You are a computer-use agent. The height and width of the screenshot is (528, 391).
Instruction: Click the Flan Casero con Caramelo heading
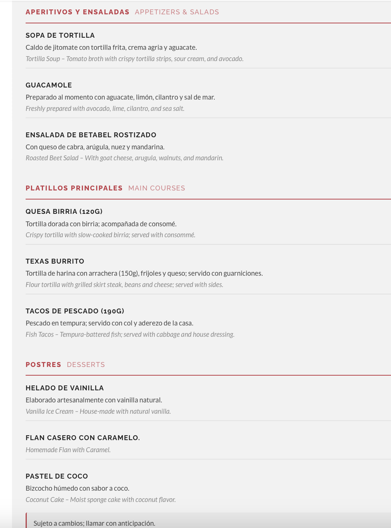point(82,438)
